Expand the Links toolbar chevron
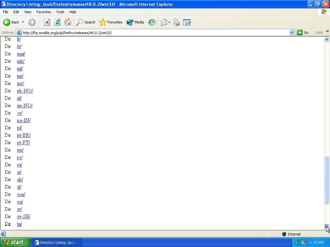The height and width of the screenshot is (247, 330). [x=327, y=31]
